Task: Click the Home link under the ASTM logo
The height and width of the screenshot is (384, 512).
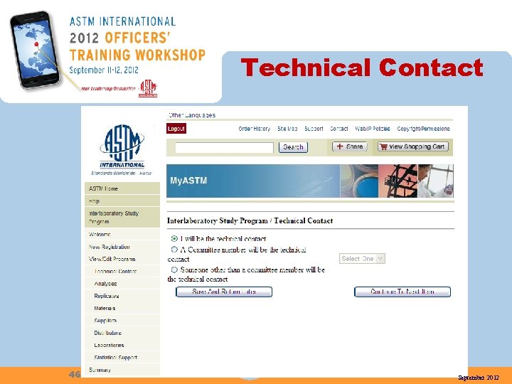Action: 145,173
